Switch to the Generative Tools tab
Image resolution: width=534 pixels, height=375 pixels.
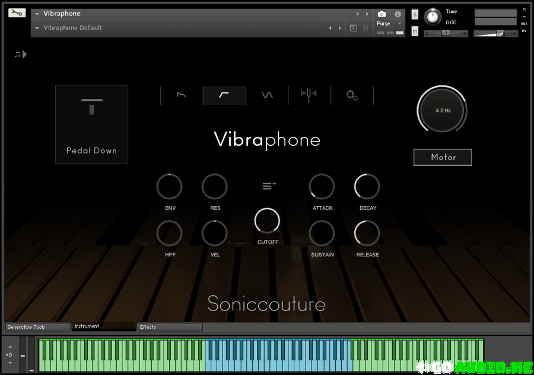[37, 327]
